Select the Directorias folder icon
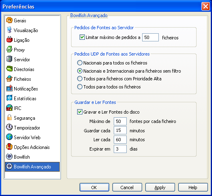Image resolution: width=212 pixels, height=196 pixels. (9, 69)
